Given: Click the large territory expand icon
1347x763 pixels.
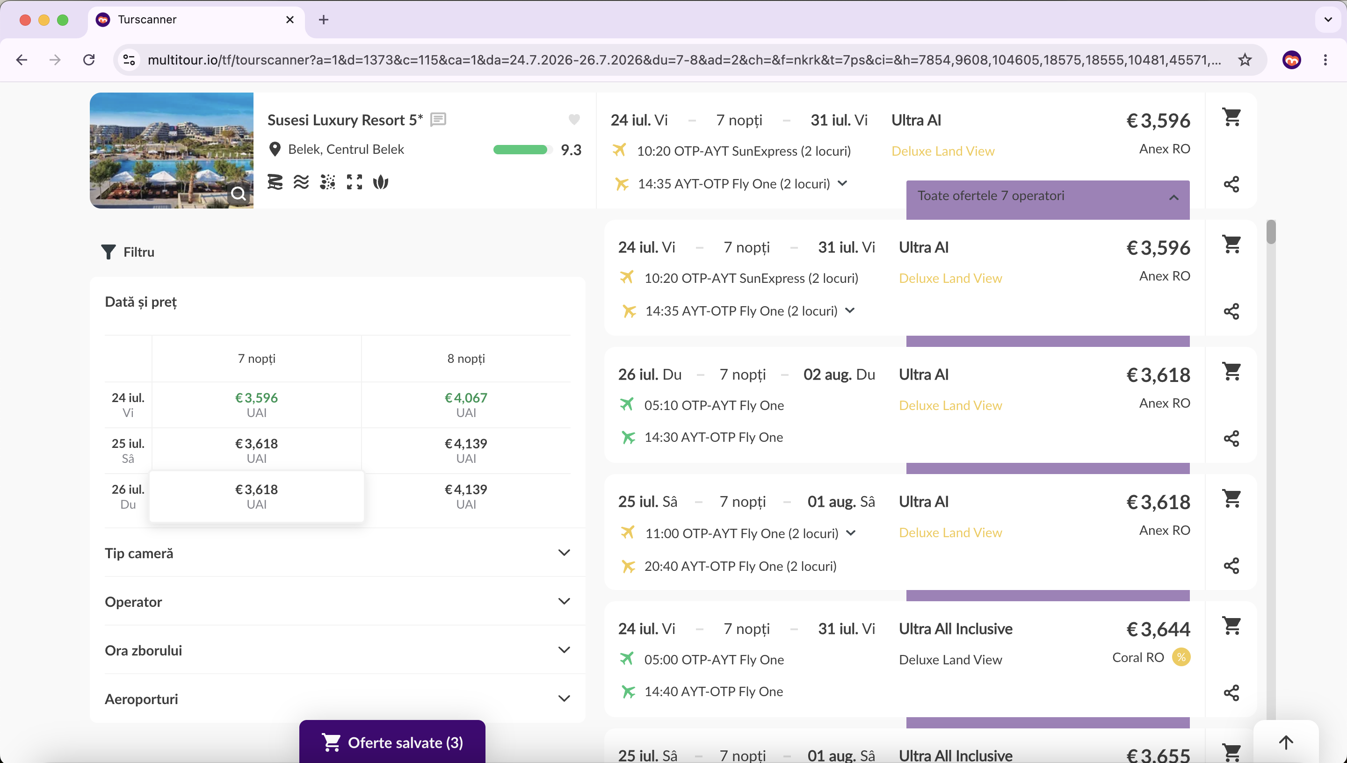Looking at the screenshot, I should (355, 182).
